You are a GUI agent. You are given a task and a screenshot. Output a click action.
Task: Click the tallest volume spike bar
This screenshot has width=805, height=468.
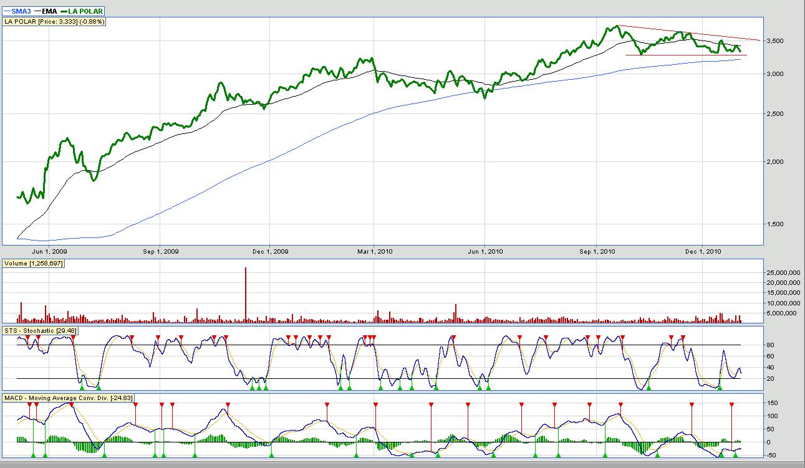246,294
